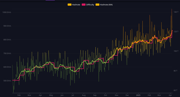
Task: Click the 100 T difficulty axis label
Action: (x=176, y=51)
